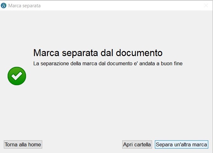Click the blue delta icon beside window title

[x=4, y=5]
